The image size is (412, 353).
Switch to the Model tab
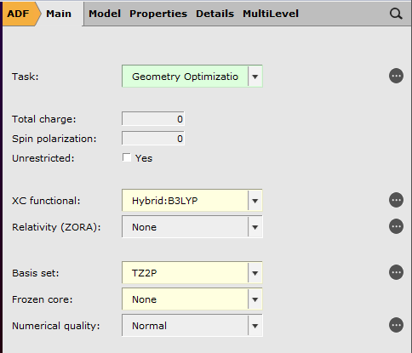(105, 14)
